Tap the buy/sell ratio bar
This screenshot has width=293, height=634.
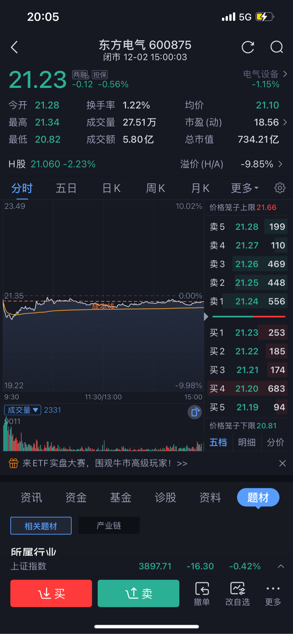(x=249, y=317)
